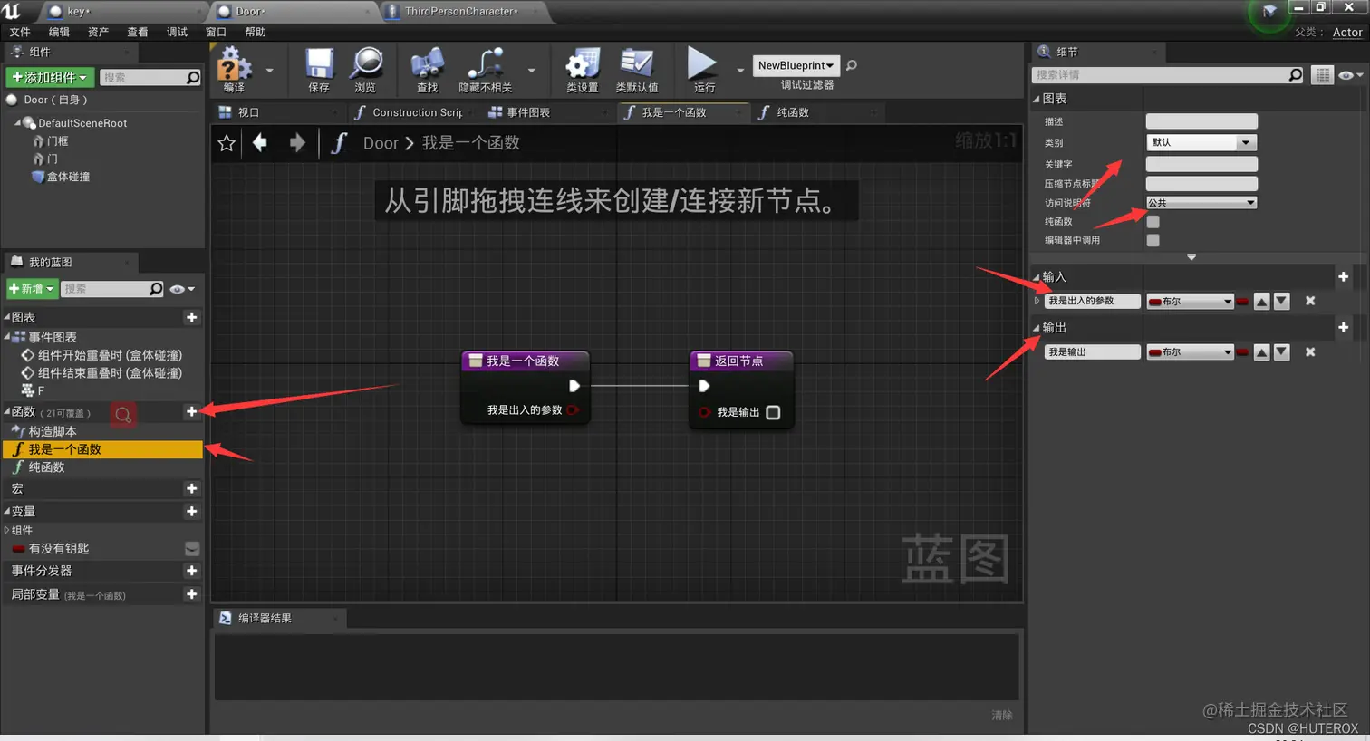This screenshot has width=1370, height=741.
Task: Add new variable with 变量 plus icon
Action: pyautogui.click(x=191, y=511)
